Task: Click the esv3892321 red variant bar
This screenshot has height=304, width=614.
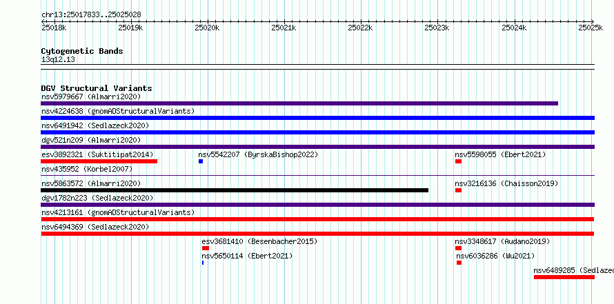Action: coord(99,161)
